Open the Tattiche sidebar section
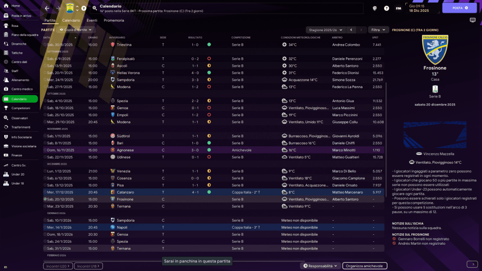The height and width of the screenshot is (271, 482). (x=17, y=53)
